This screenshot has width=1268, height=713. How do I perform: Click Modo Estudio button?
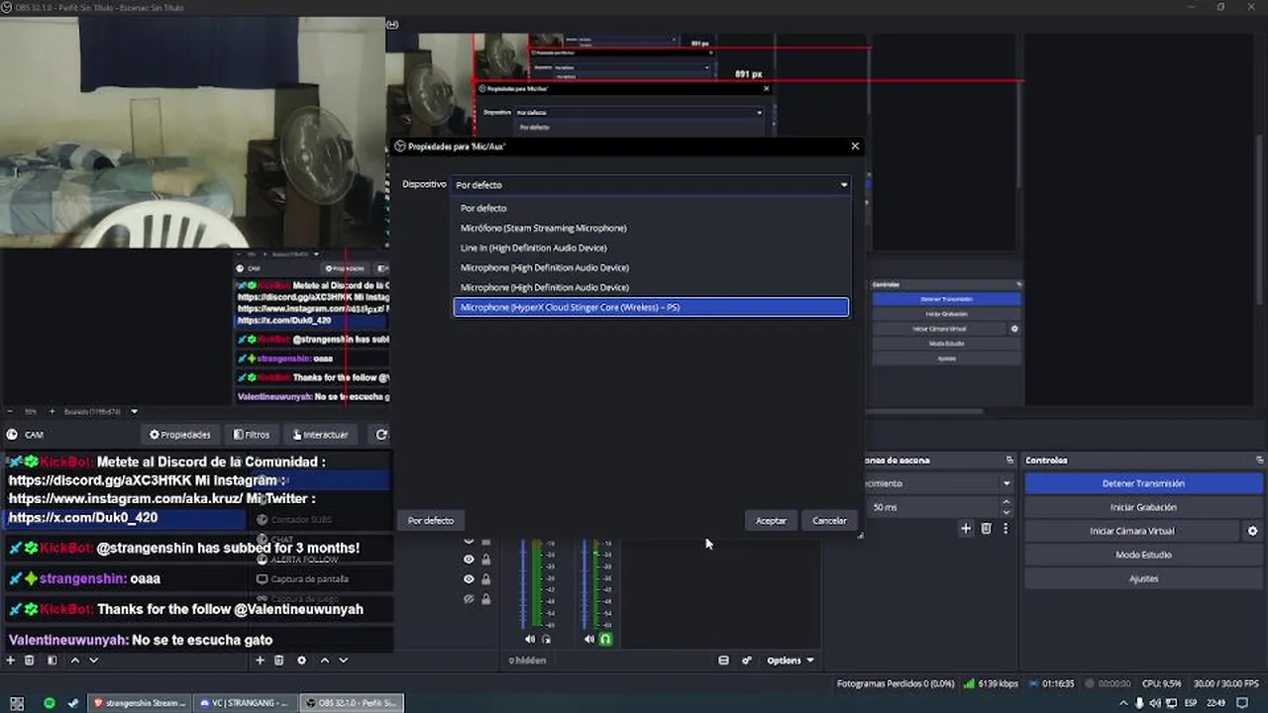[1143, 555]
